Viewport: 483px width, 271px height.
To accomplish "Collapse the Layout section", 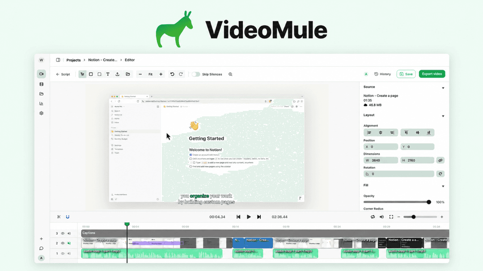I will (443, 116).
